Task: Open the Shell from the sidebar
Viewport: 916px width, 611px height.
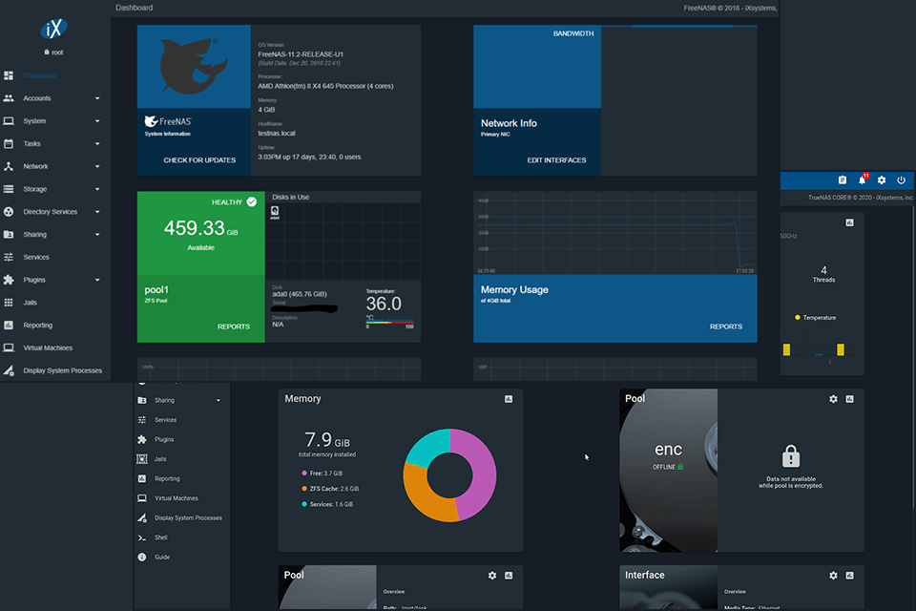Action: click(159, 537)
